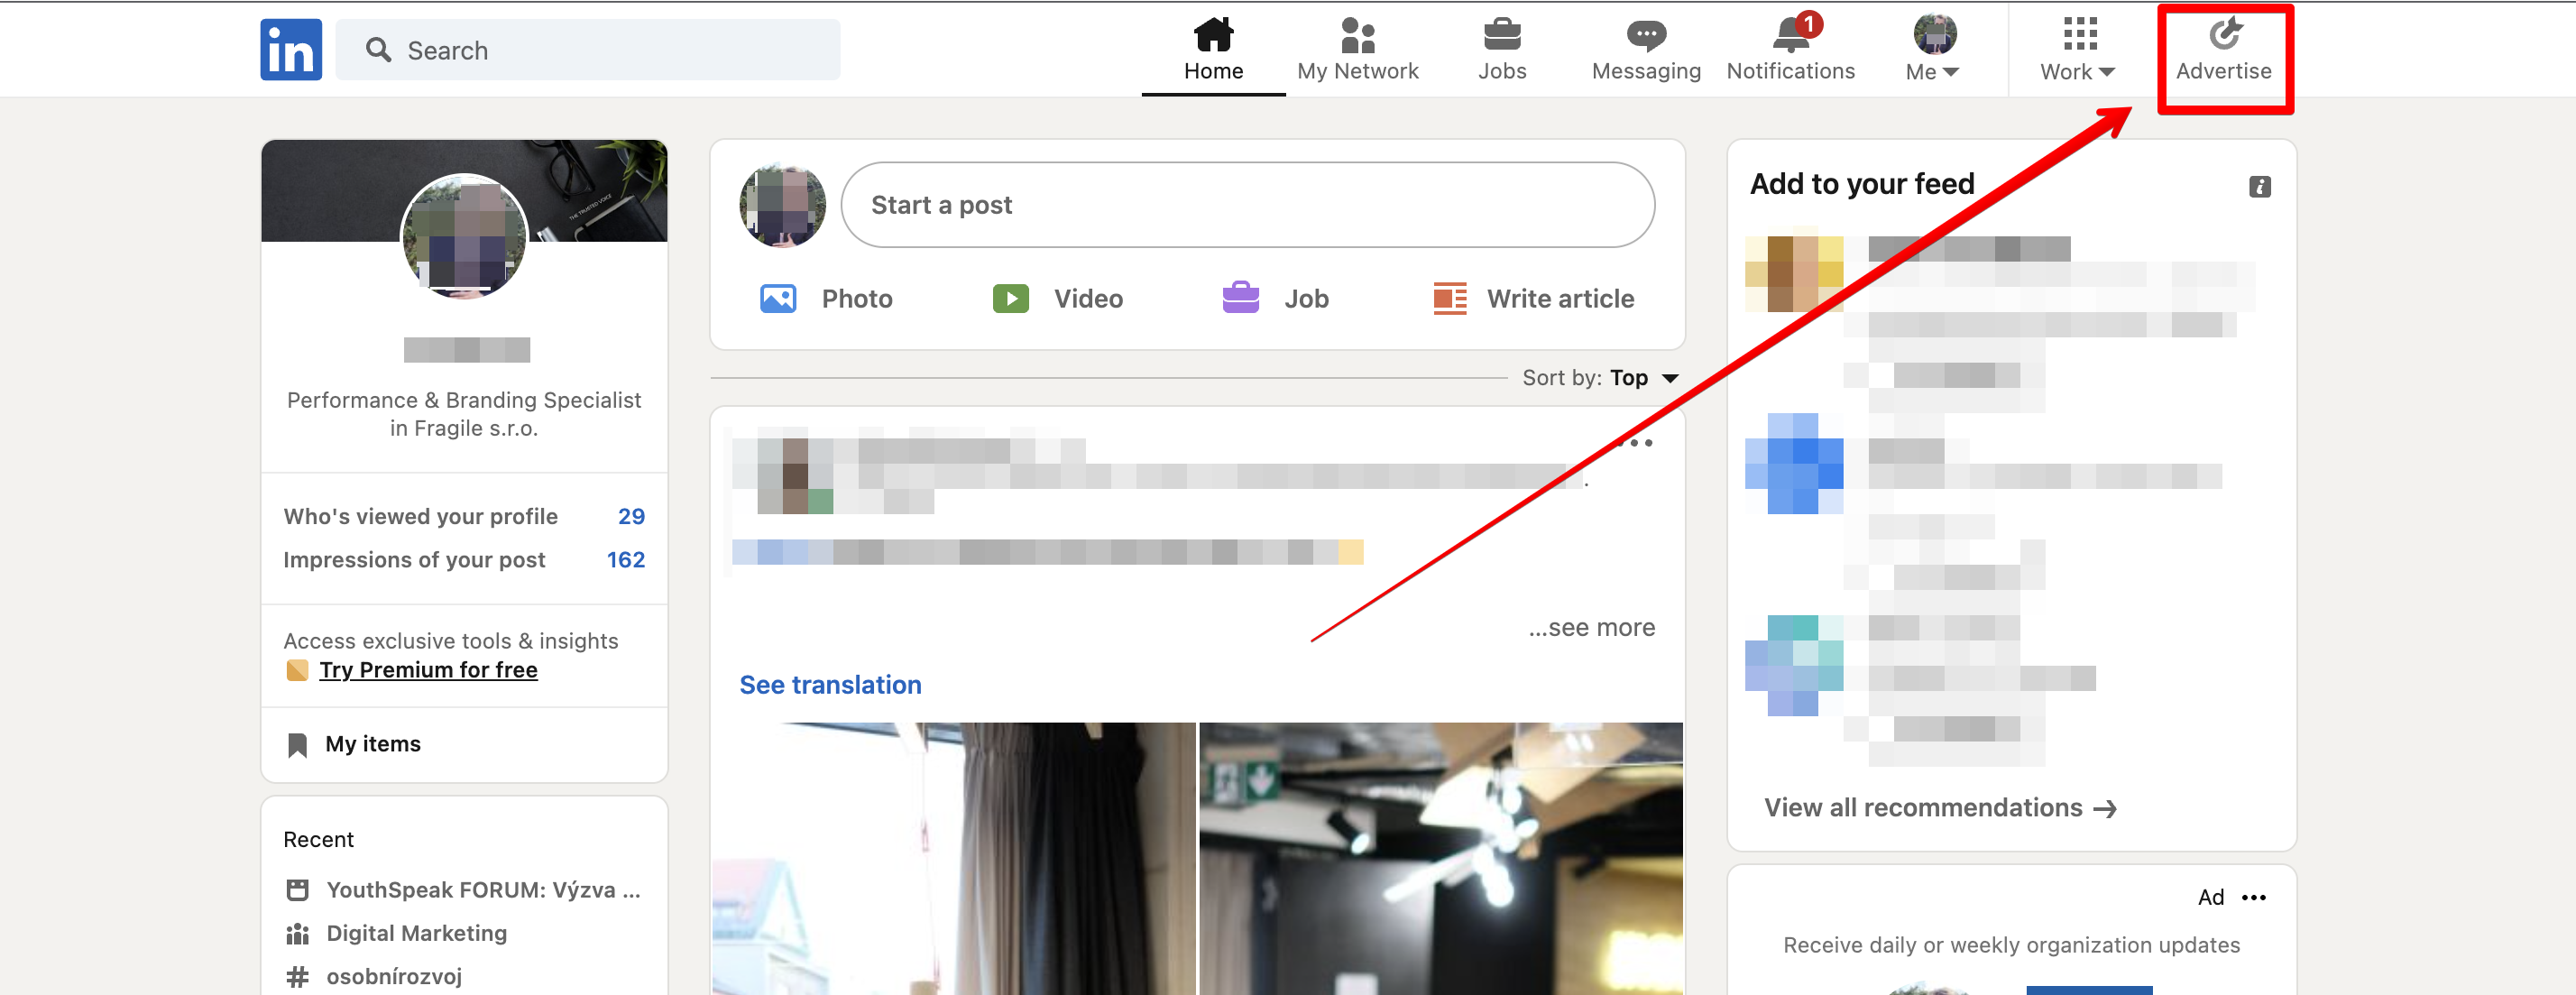Open Notifications bell icon
2576x995 pixels.
(1790, 36)
